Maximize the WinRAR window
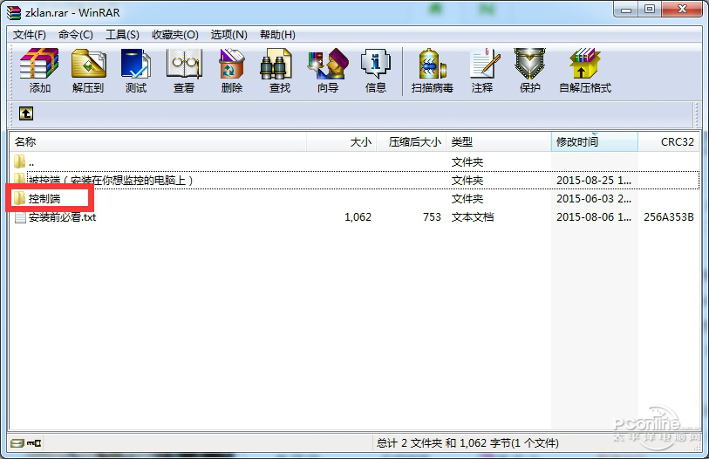 pos(650,10)
